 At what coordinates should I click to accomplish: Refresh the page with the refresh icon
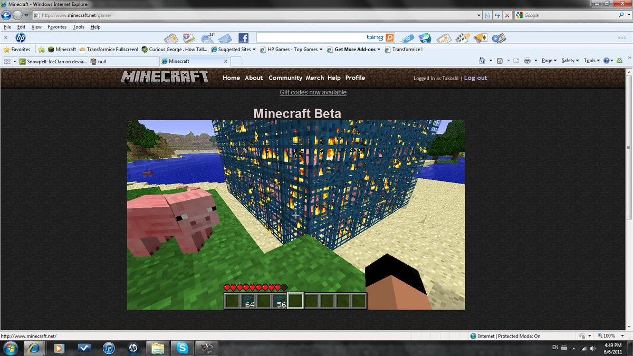pos(497,15)
